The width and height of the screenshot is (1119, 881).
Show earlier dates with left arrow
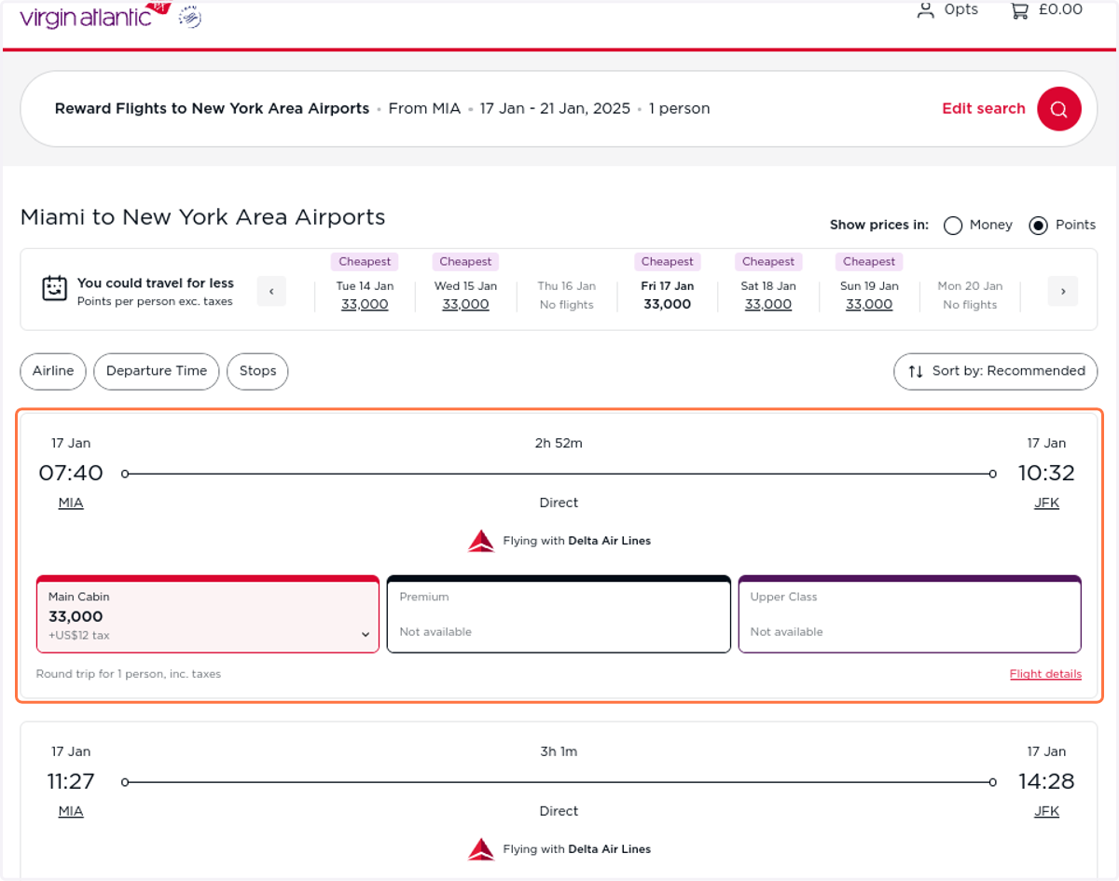tap(271, 291)
